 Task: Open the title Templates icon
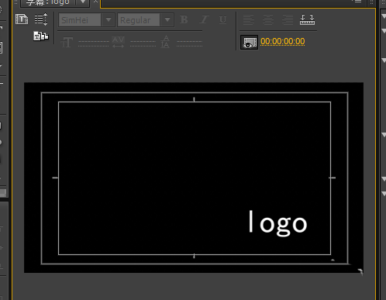[x=41, y=36]
